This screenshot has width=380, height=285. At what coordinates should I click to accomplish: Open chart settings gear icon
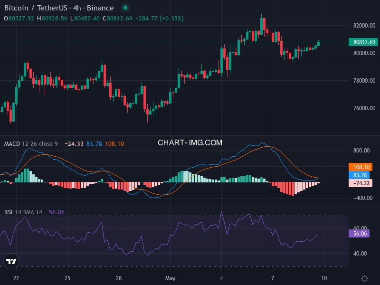364,278
